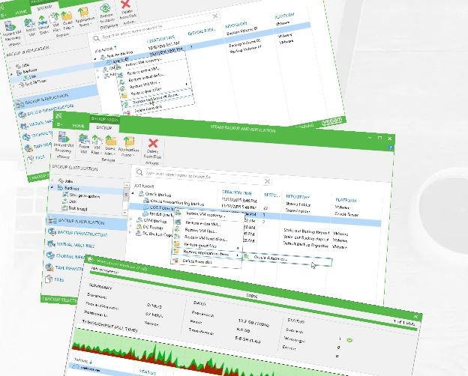468x376 pixels.
Task: Click red Delete from Disk icon, back window
Action: point(126,4)
